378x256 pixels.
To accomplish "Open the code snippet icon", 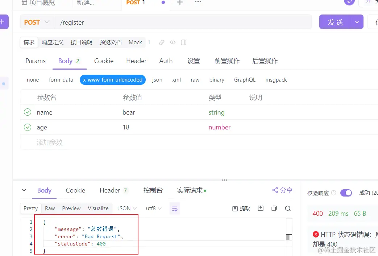I will [173, 42].
